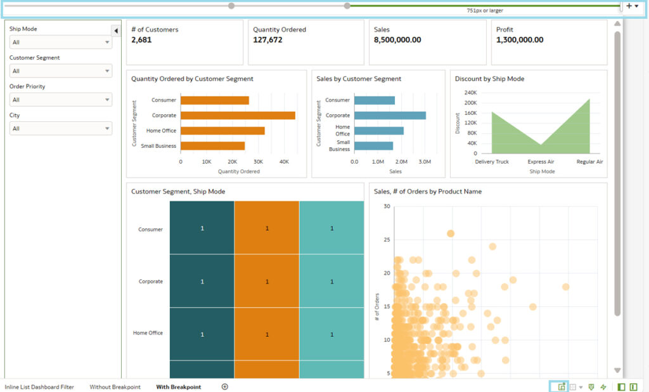Screen dimensions: 649x392
Task: Open the Ship Mode filter dropdown
Action: [x=61, y=42]
